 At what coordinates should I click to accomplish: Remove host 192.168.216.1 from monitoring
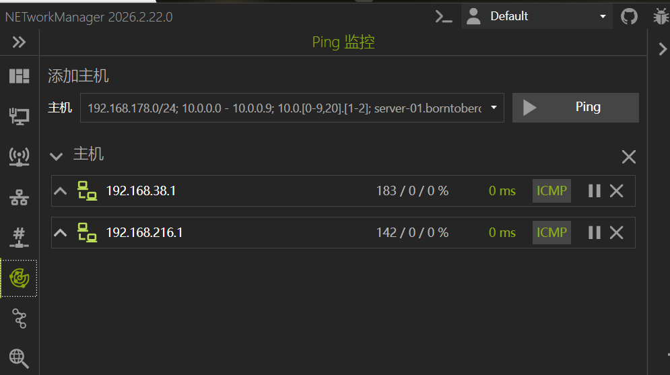click(616, 233)
